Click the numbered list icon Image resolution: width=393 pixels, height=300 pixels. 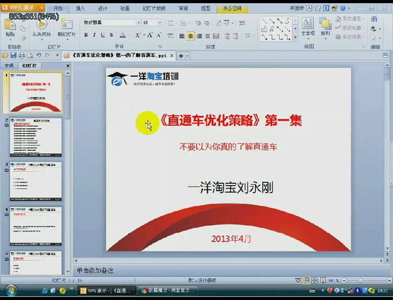tap(184, 23)
